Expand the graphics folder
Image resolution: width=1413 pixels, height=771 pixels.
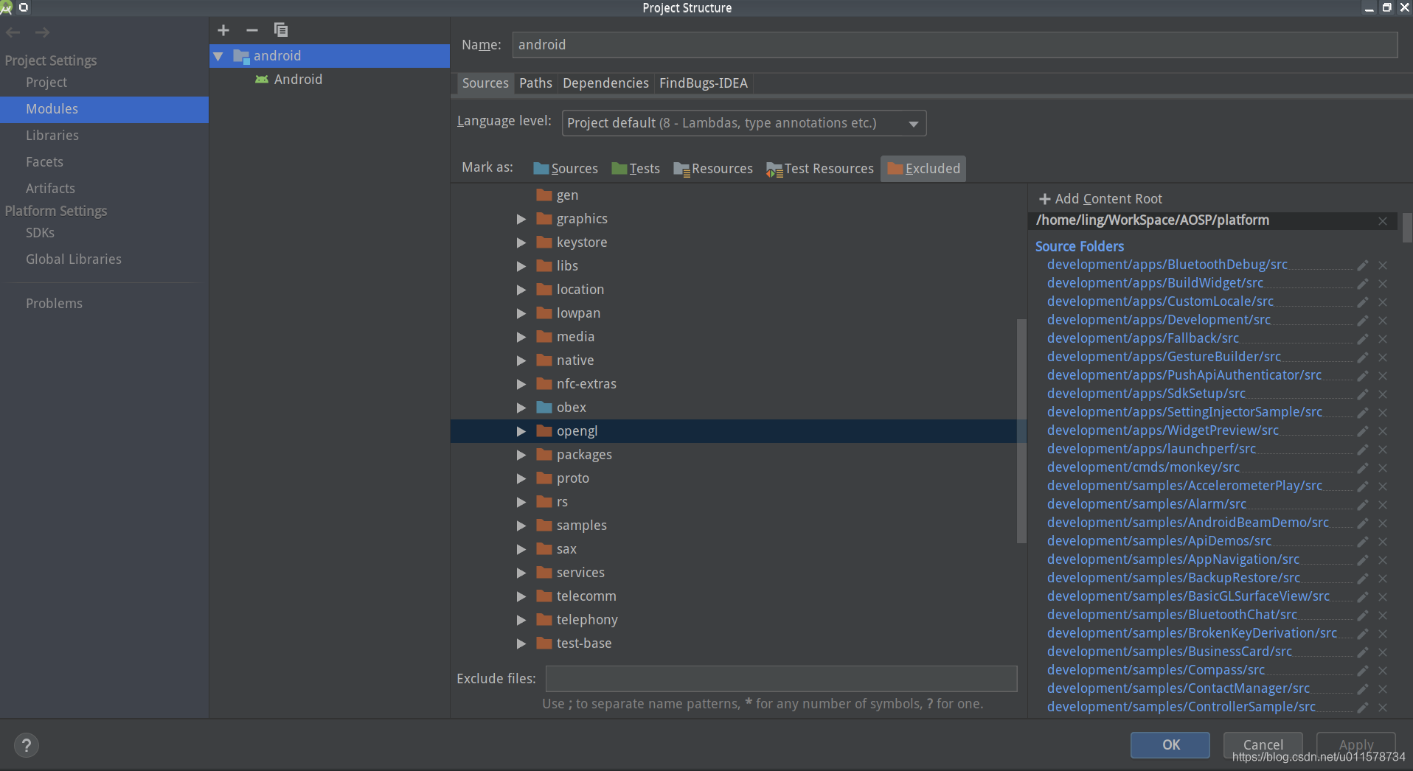521,219
